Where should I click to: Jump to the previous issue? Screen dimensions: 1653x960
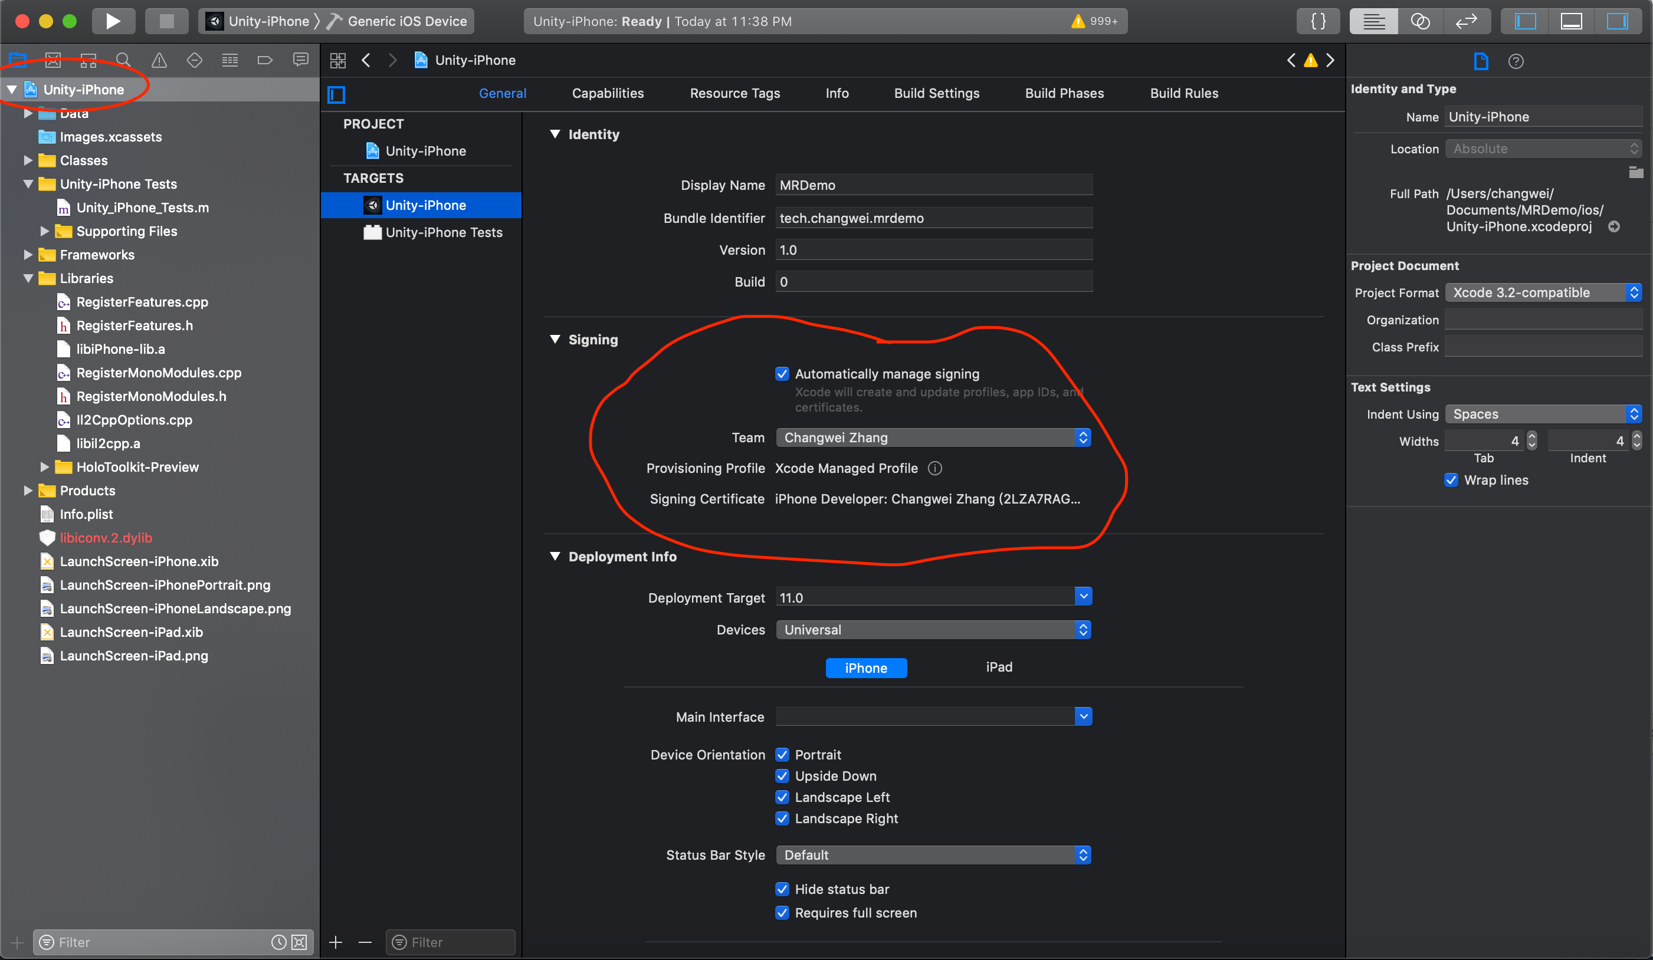coord(1291,60)
